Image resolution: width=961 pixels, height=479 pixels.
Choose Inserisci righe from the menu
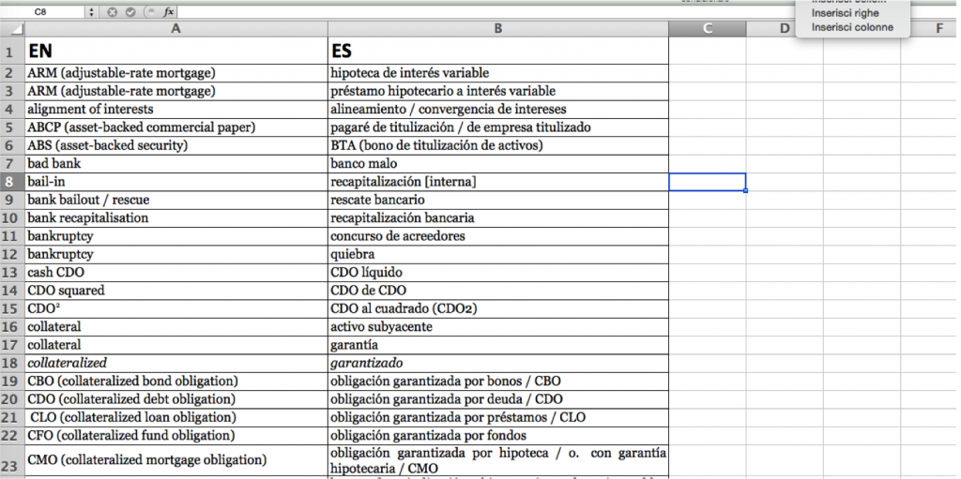(845, 13)
